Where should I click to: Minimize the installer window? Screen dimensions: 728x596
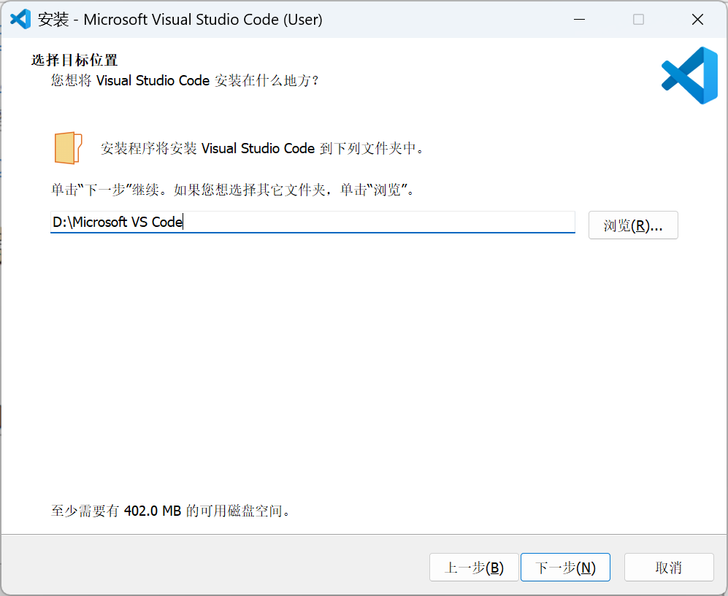pos(579,20)
